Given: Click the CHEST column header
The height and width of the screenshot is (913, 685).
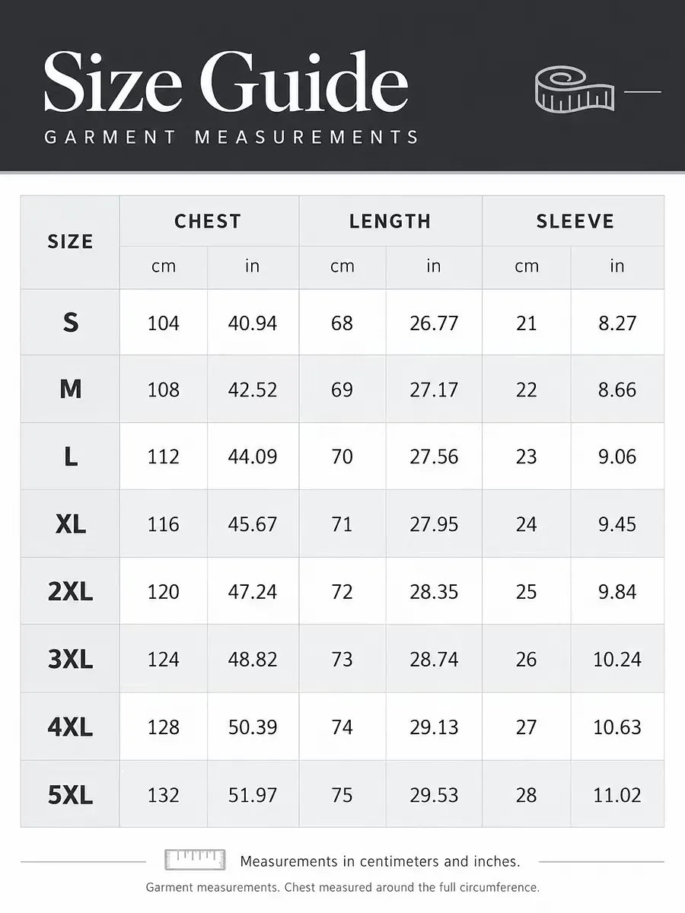Looking at the screenshot, I should click(x=208, y=221).
